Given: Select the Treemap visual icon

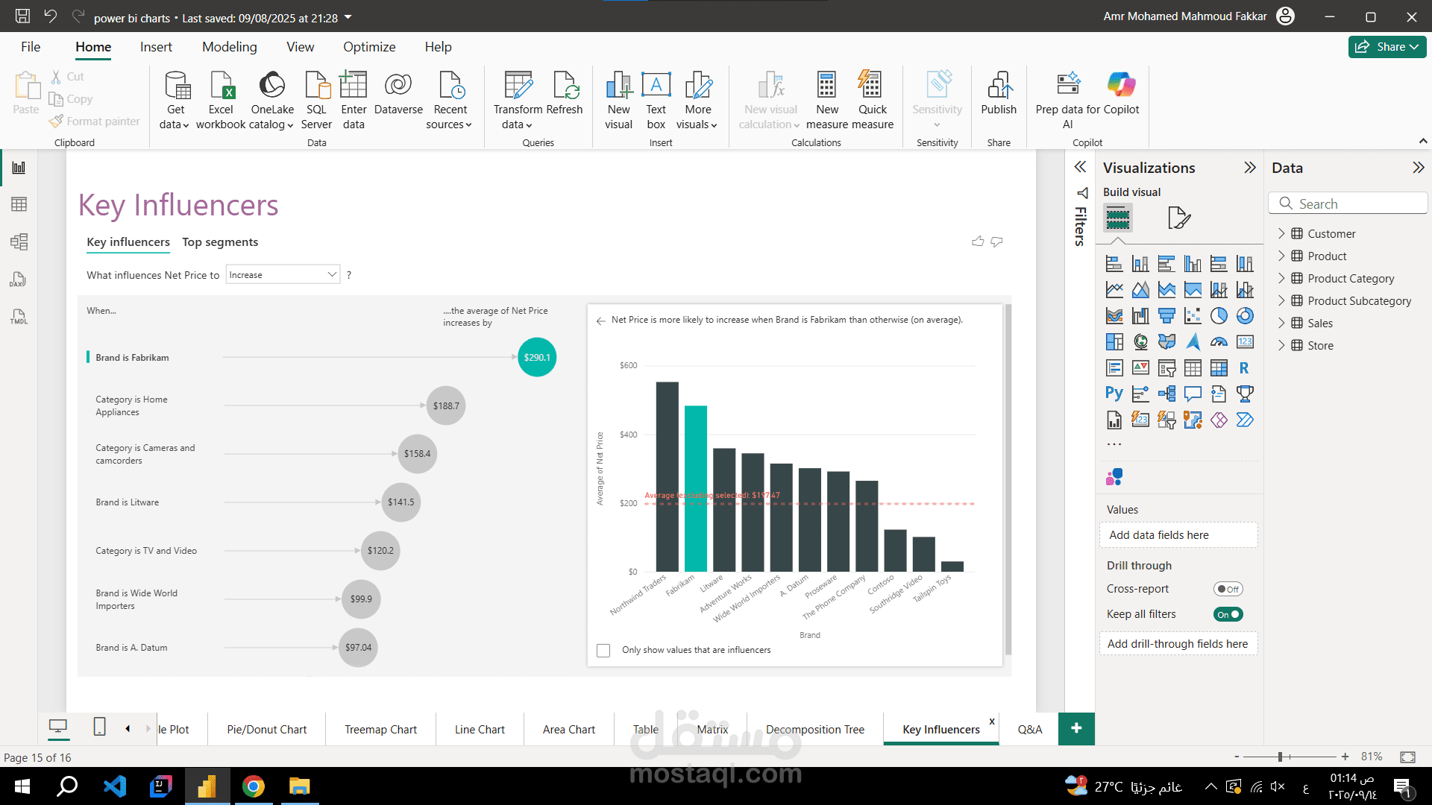Looking at the screenshot, I should [1114, 342].
